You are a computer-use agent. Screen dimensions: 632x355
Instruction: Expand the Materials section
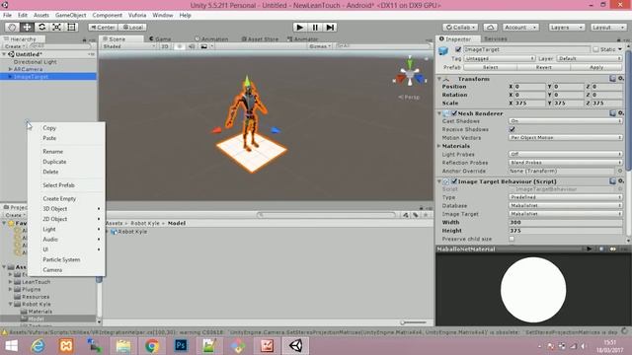[438, 146]
